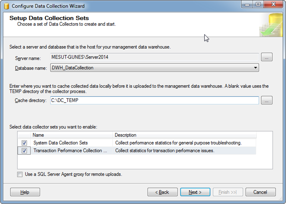
Task: Minimize the Configure Data Collection Wizard window
Action: coord(247,4)
